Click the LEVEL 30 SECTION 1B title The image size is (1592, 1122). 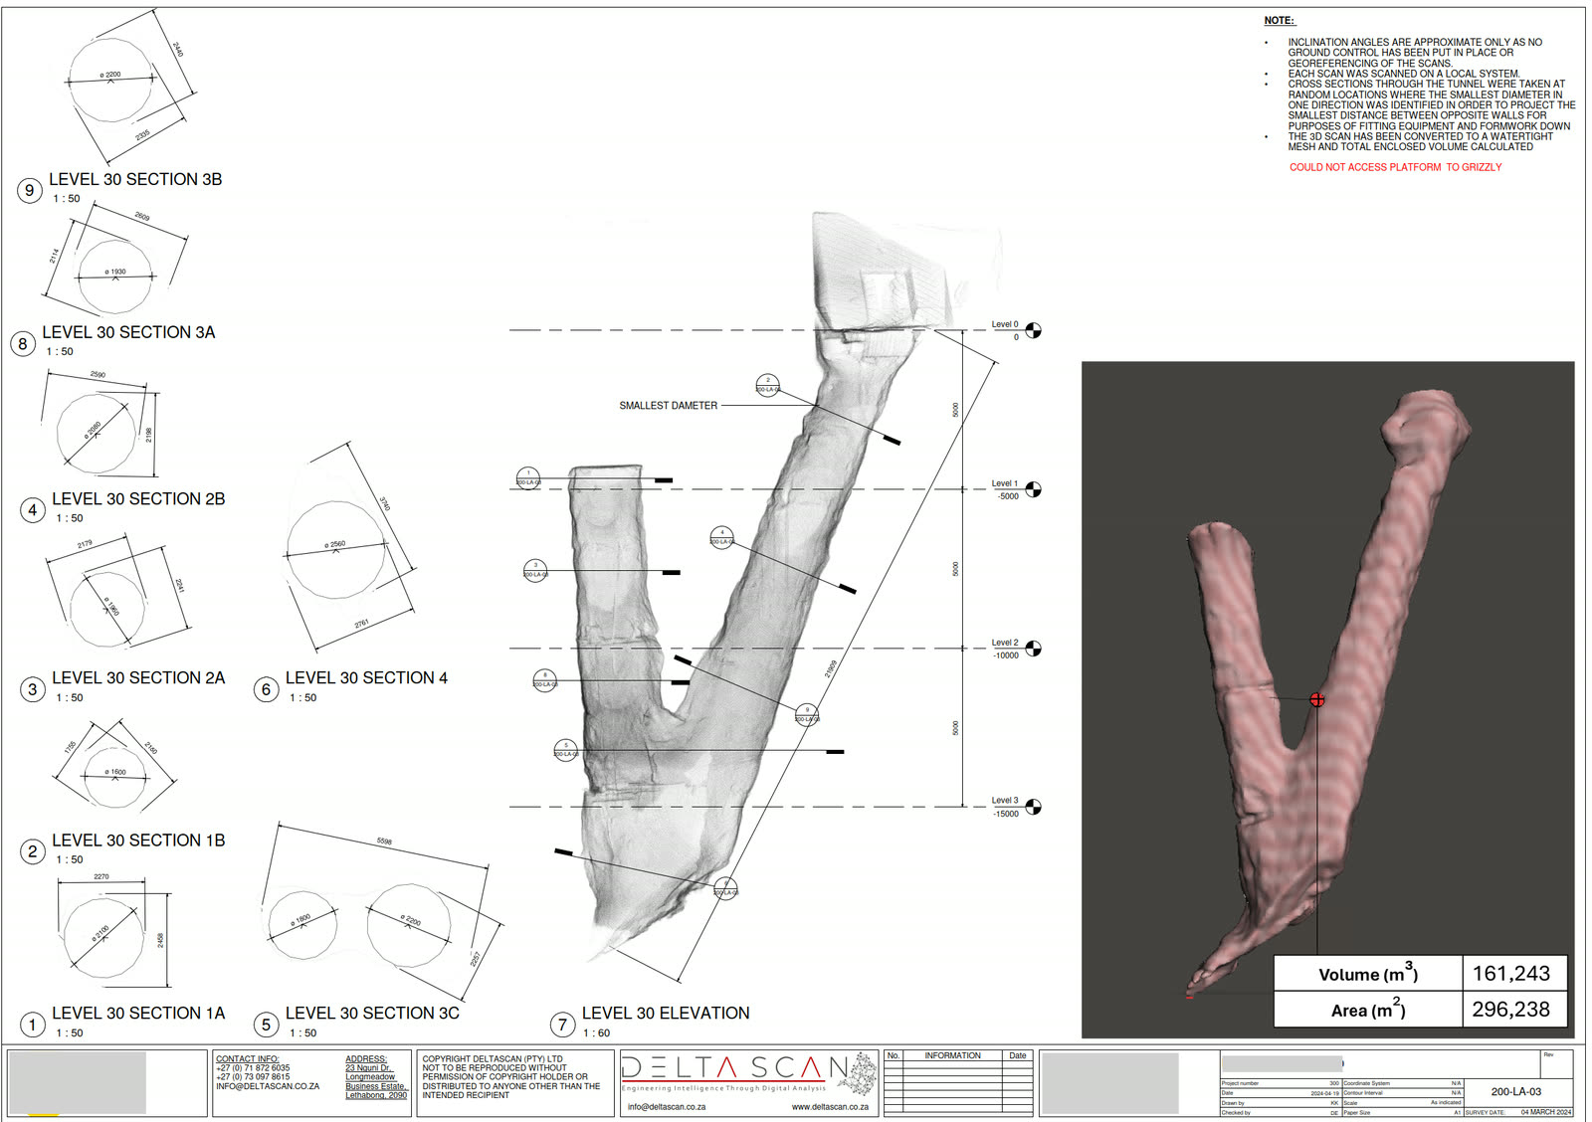(x=138, y=841)
